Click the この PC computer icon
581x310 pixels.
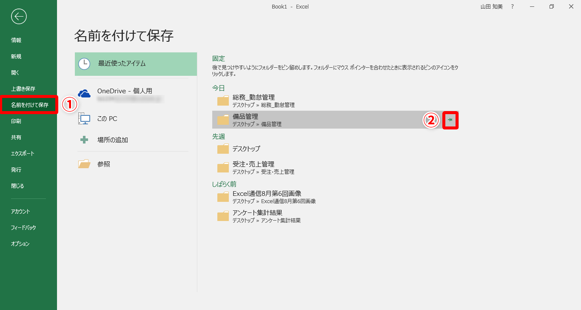[84, 119]
